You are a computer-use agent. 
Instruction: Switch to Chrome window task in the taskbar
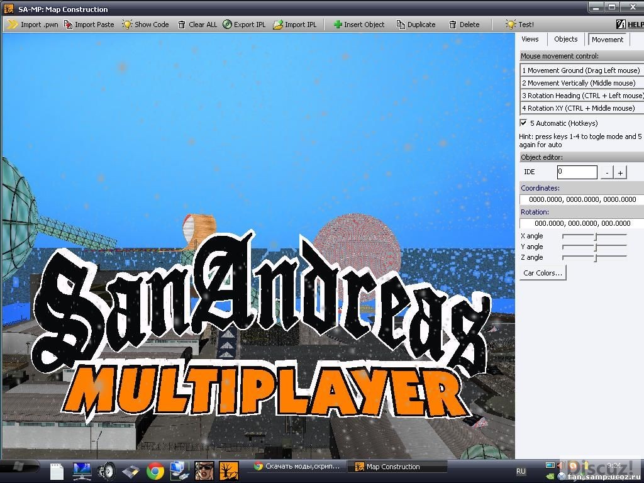pyautogui.click(x=297, y=466)
